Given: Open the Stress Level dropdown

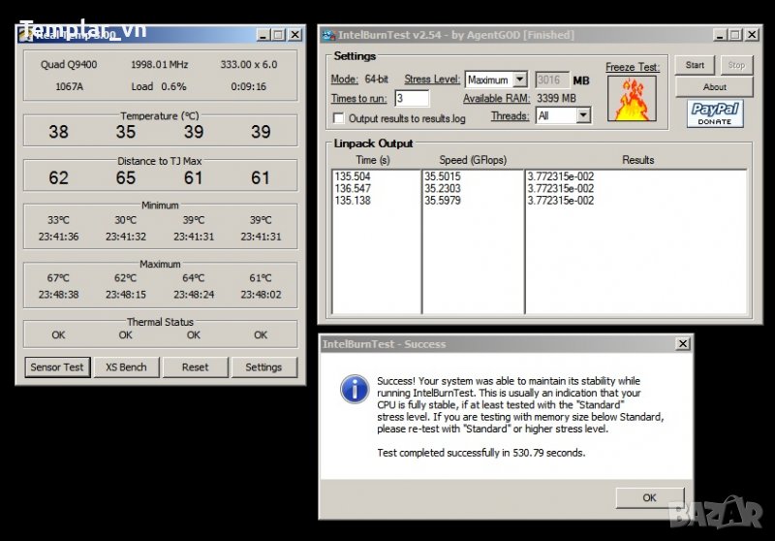Looking at the screenshot, I should pyautogui.click(x=519, y=80).
